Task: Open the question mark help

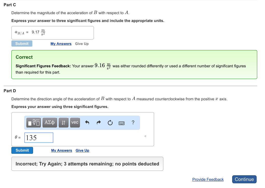Action: [133, 122]
